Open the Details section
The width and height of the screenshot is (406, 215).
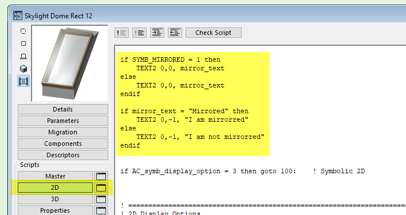coord(63,109)
